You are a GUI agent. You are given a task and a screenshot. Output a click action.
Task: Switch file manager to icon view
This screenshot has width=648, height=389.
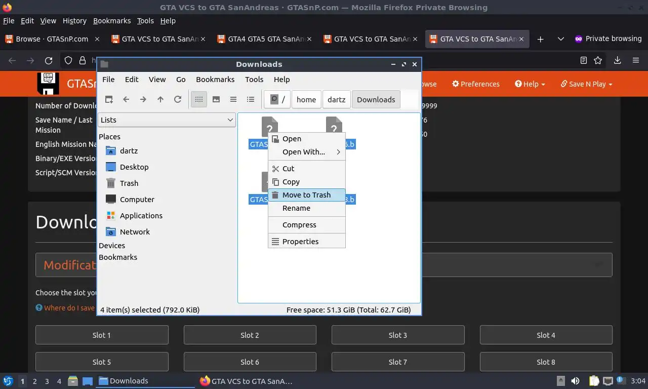199,99
